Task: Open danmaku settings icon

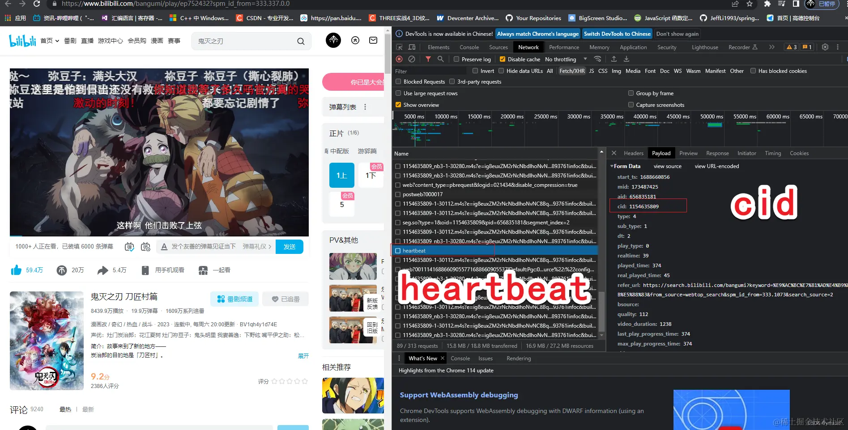Action: click(145, 247)
